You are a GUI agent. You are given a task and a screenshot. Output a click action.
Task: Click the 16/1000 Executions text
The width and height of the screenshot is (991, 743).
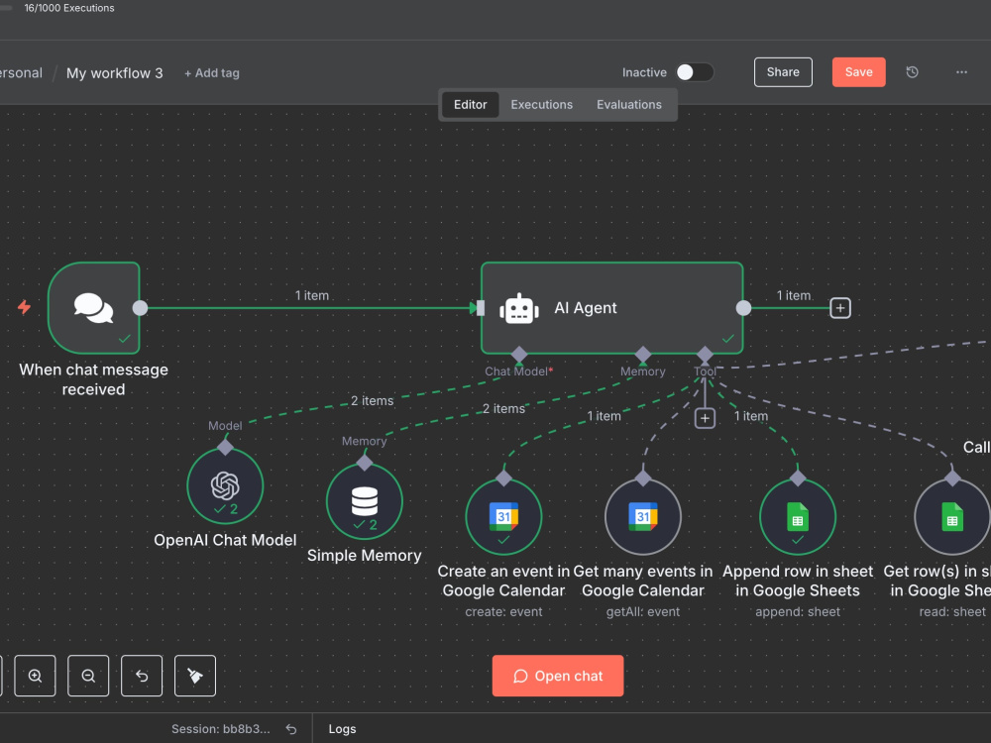pos(69,8)
